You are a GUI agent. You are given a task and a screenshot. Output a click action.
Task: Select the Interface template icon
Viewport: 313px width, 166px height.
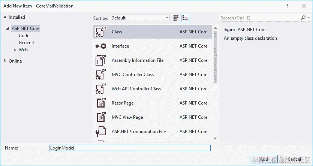pyautogui.click(x=101, y=46)
